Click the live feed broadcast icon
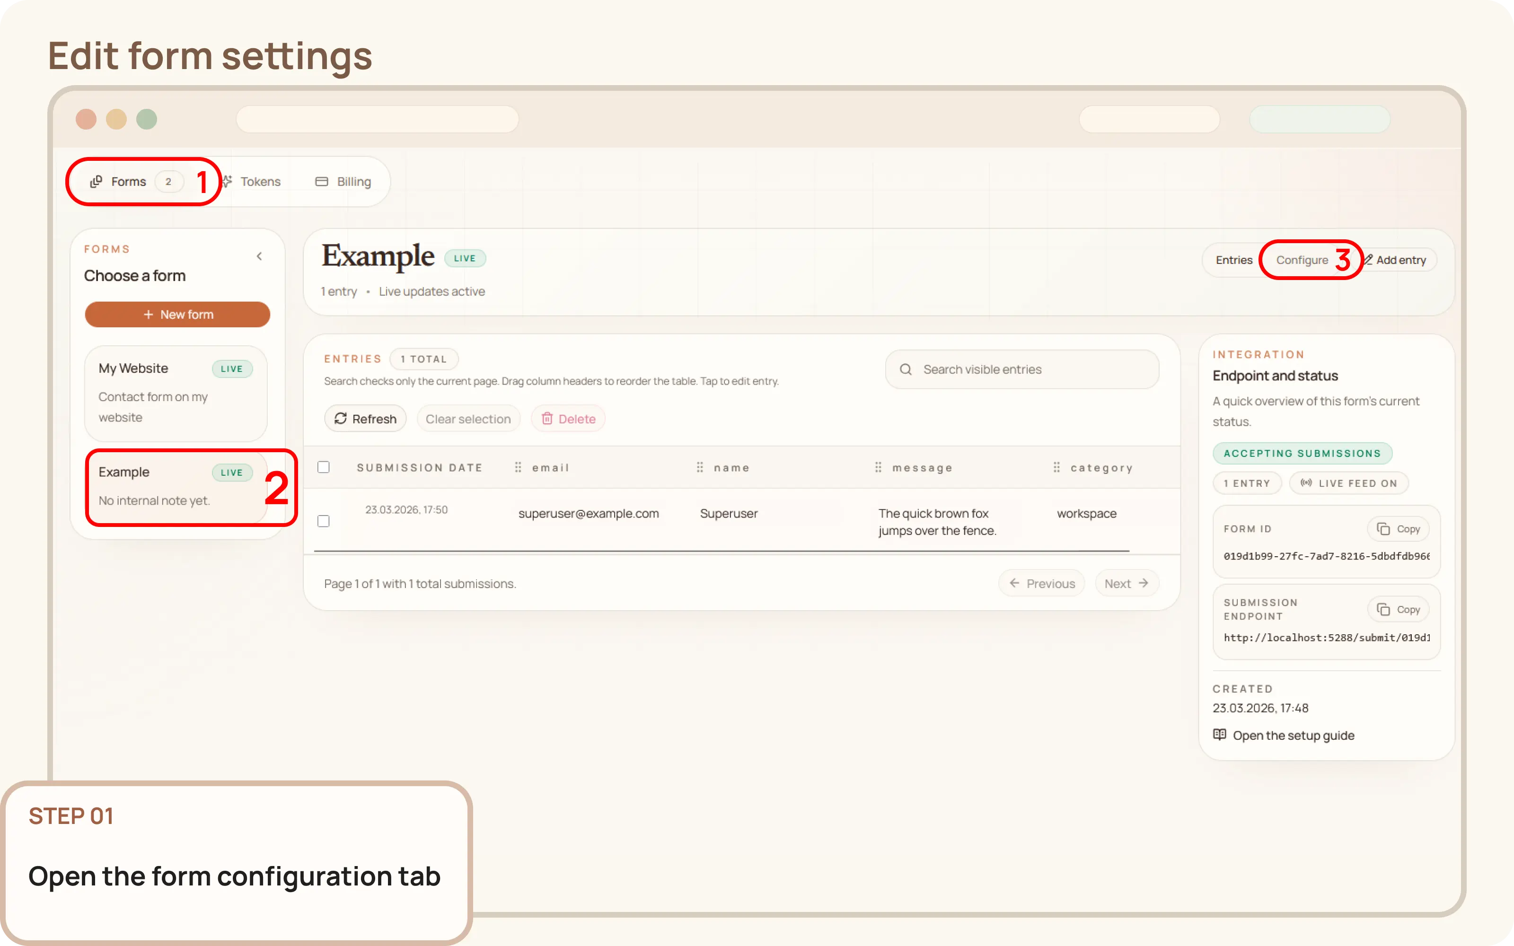Image resolution: width=1514 pixels, height=946 pixels. [1307, 482]
